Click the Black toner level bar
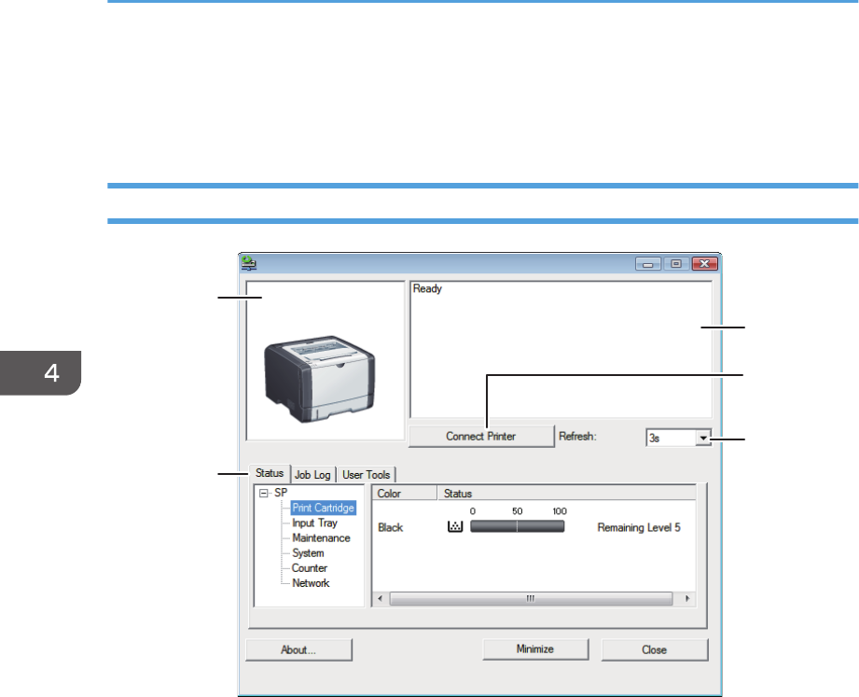 point(517,526)
